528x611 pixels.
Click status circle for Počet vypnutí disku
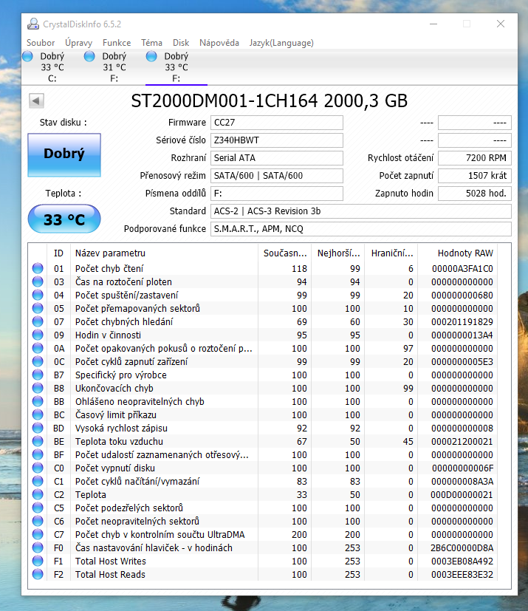[x=38, y=468]
